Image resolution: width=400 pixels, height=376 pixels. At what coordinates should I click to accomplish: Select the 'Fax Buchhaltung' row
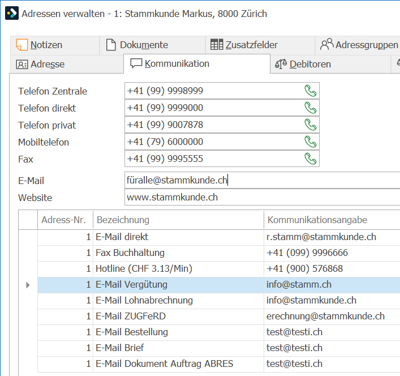pos(218,253)
